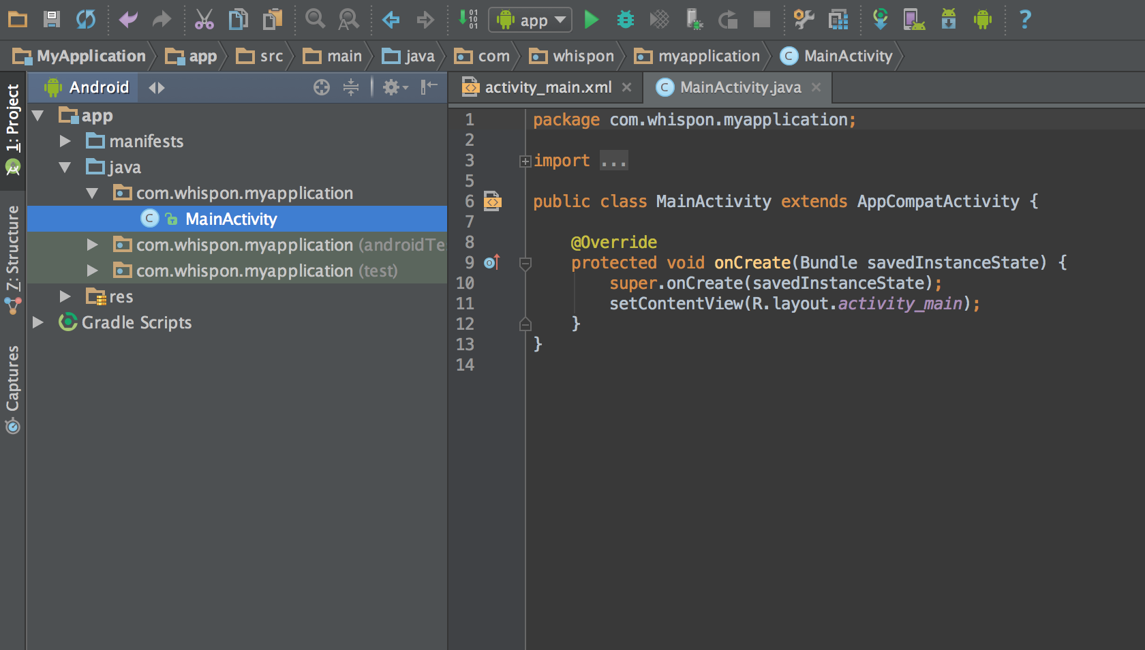Open the Project Structure icon

tap(838, 20)
